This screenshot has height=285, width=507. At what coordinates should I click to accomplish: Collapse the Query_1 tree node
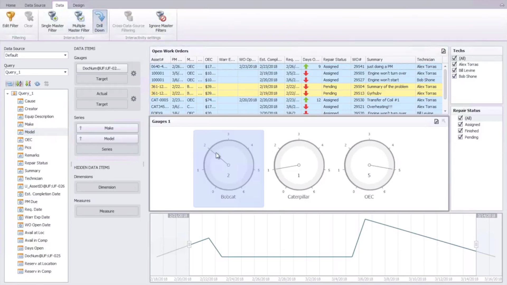tap(8, 93)
